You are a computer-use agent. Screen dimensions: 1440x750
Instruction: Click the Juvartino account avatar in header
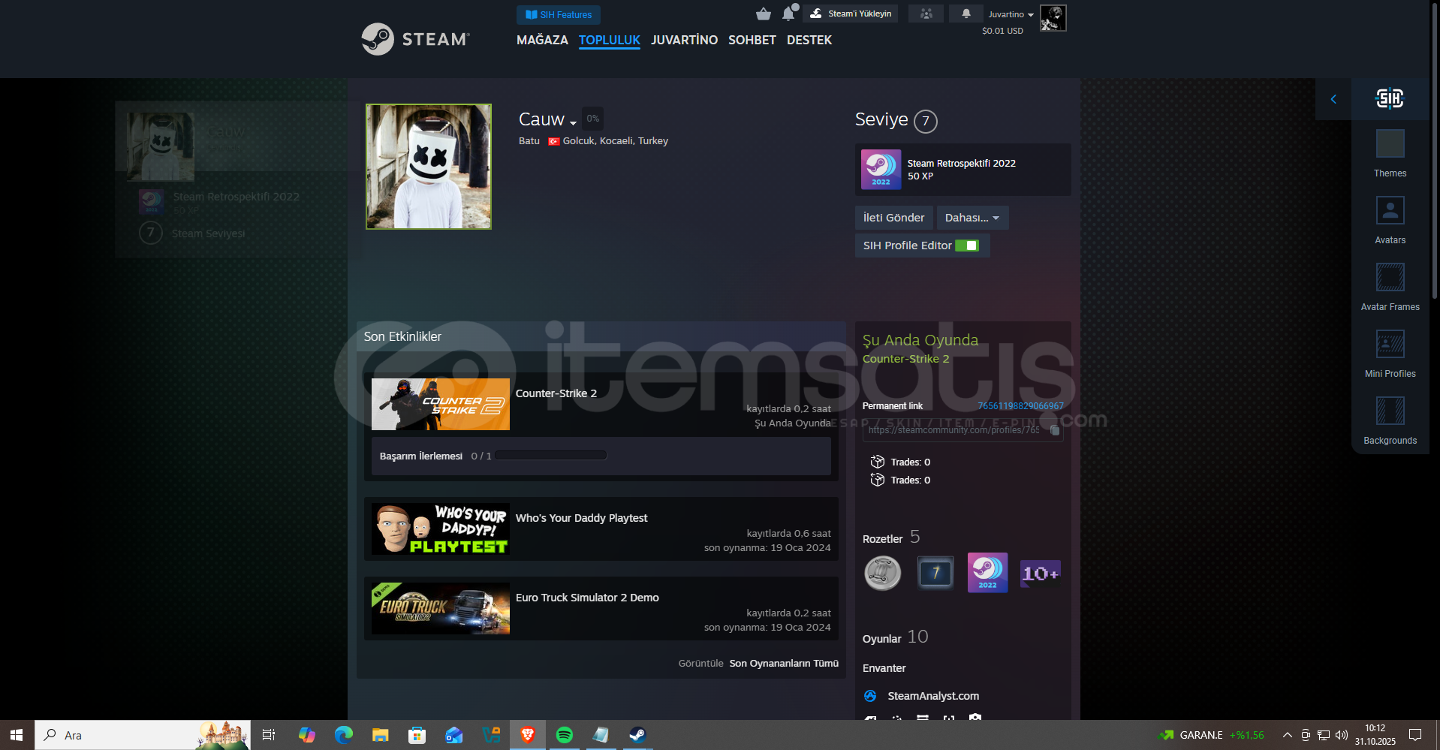point(1053,18)
